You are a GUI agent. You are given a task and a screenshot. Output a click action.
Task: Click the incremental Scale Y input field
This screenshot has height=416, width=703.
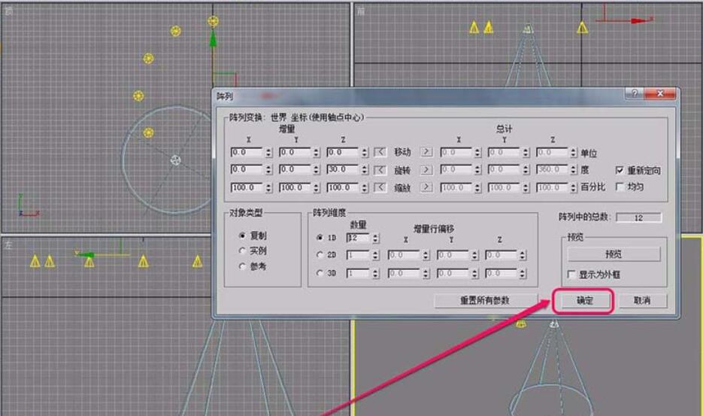click(x=295, y=187)
